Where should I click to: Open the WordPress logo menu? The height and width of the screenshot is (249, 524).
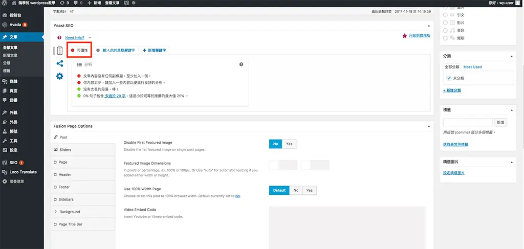(4, 3)
